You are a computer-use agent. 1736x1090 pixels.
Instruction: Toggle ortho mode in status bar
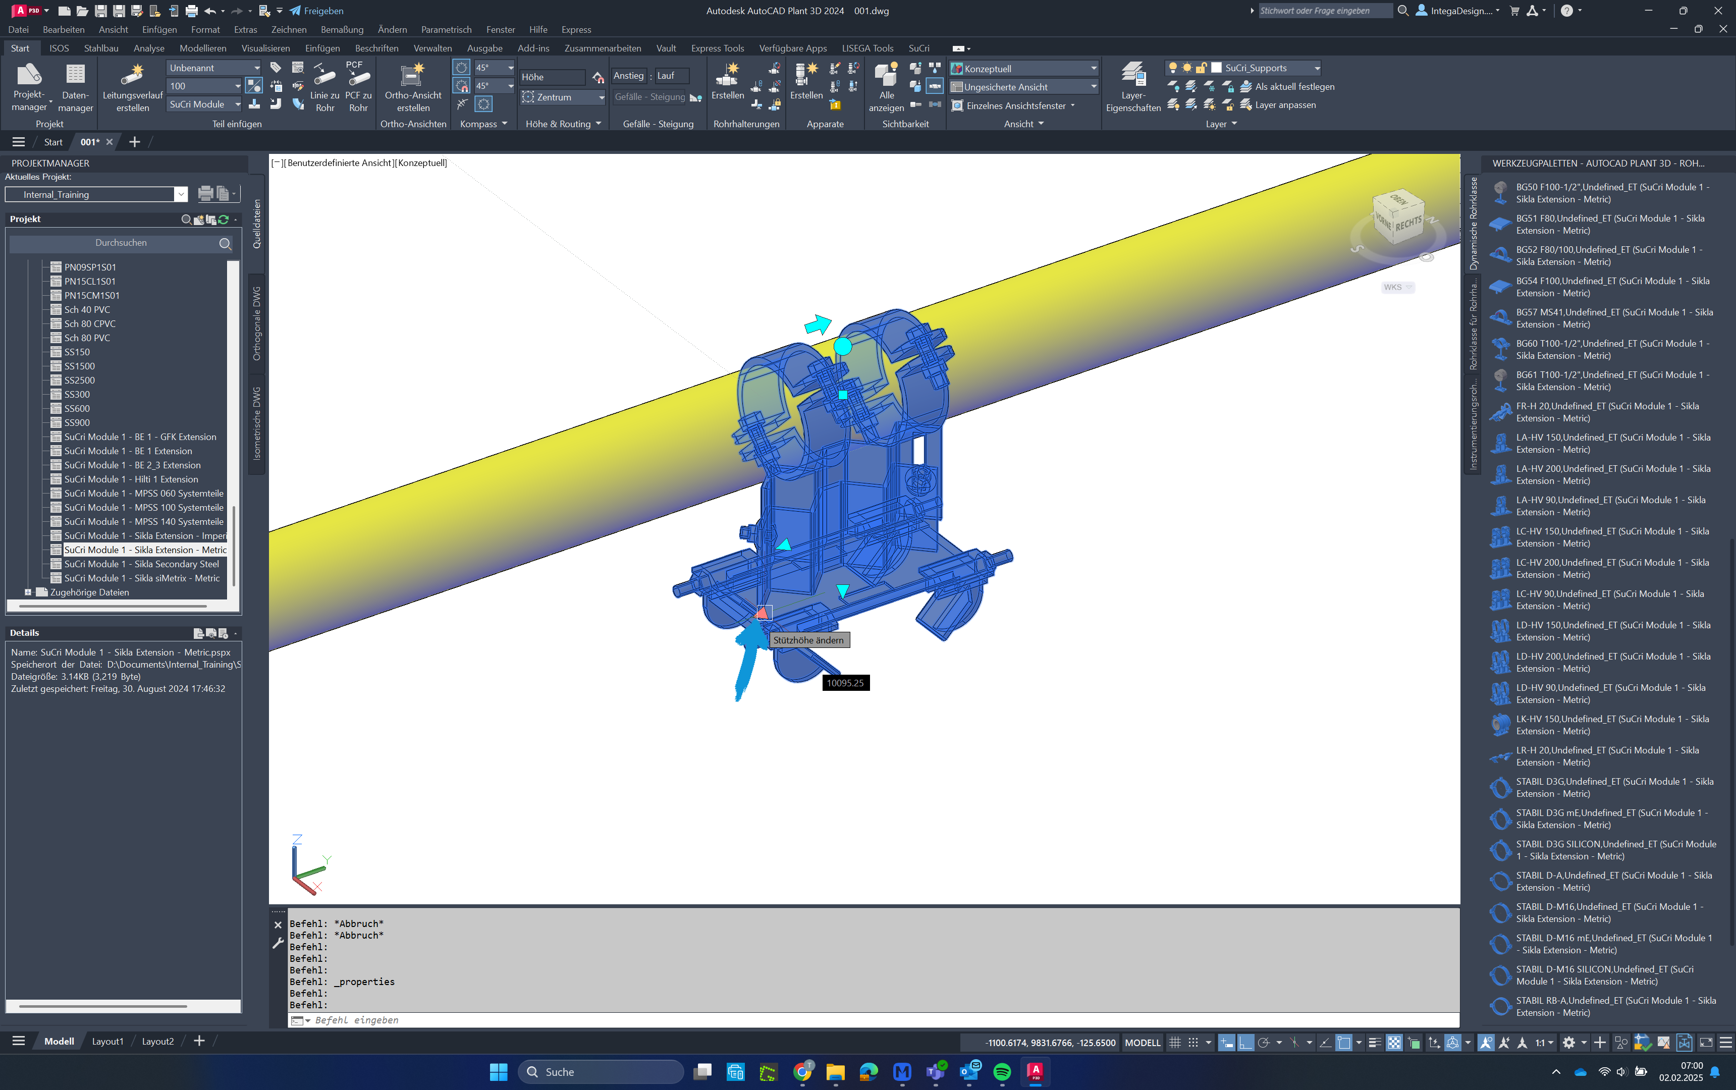point(1246,1043)
